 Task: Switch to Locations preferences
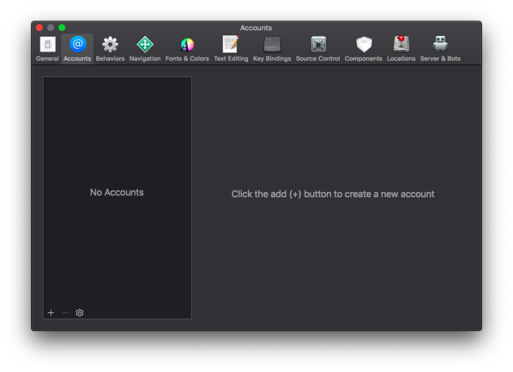click(x=401, y=48)
